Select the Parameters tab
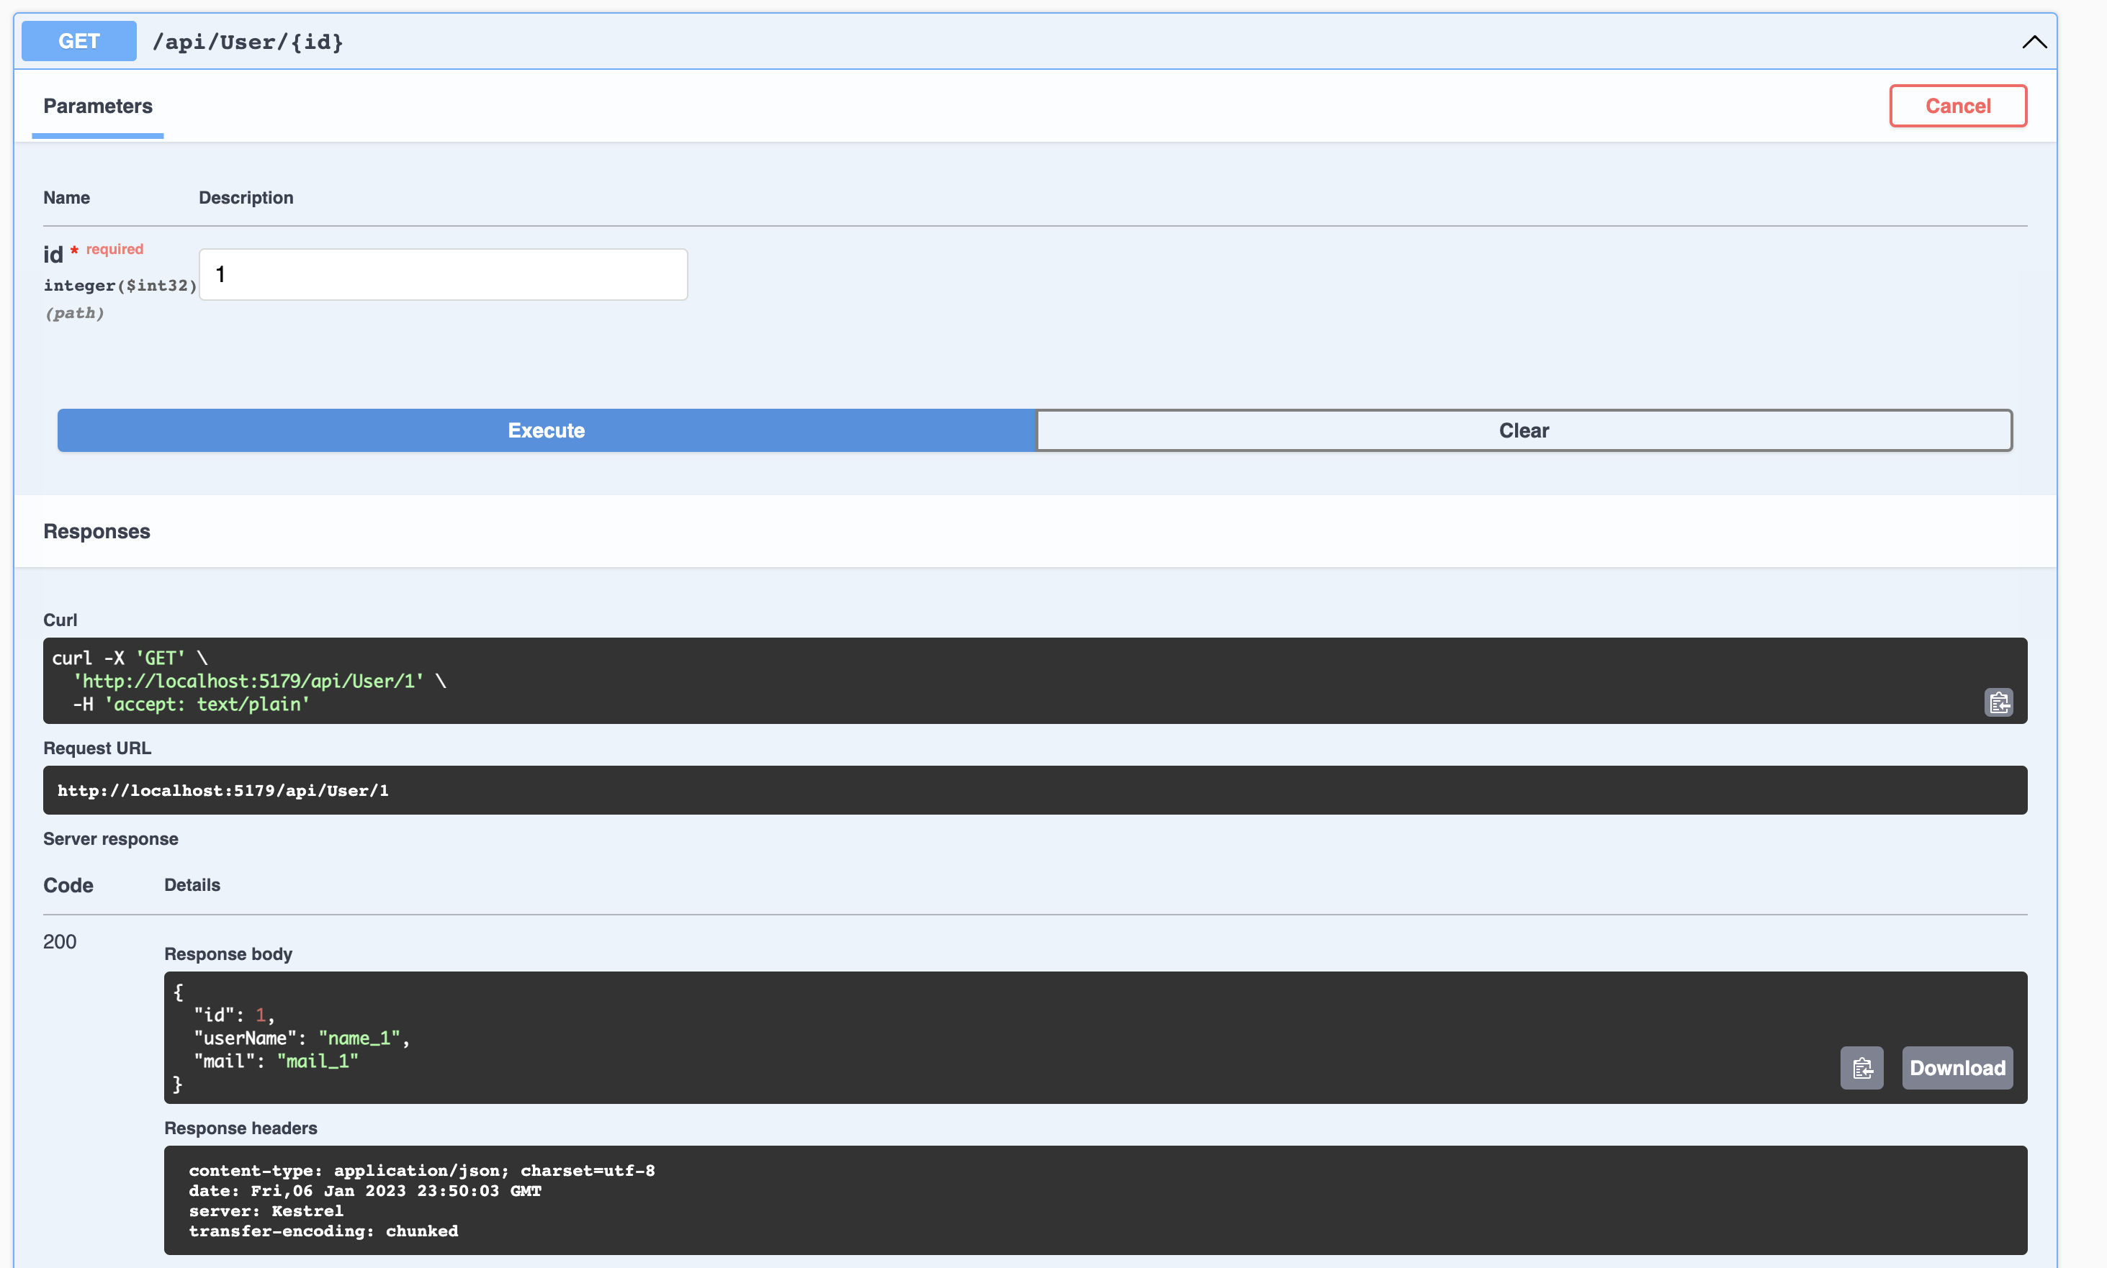Image resolution: width=2107 pixels, height=1268 pixels. [97, 106]
